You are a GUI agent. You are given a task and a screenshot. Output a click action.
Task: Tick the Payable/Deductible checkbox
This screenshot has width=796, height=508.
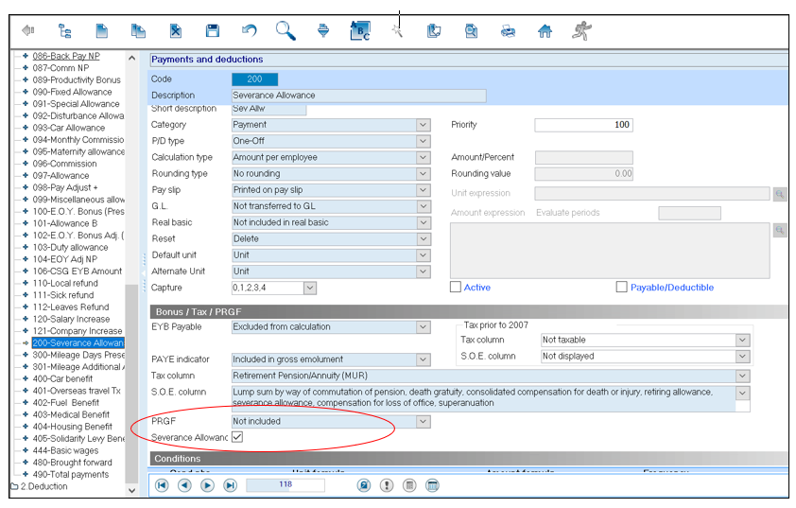tap(622, 287)
